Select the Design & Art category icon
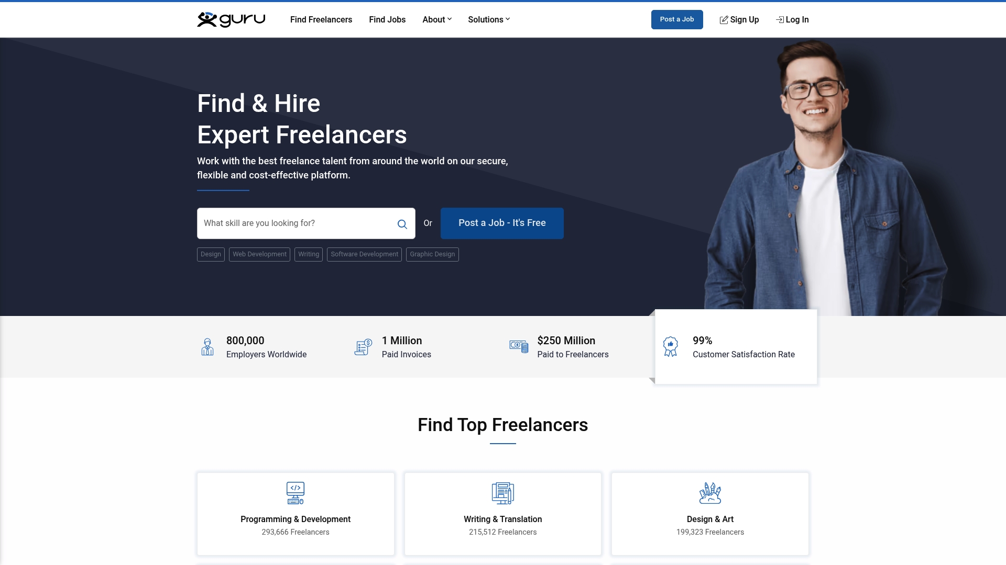 point(710,492)
